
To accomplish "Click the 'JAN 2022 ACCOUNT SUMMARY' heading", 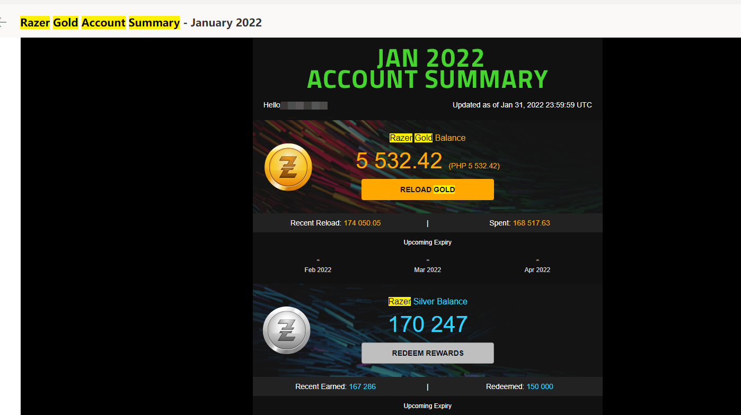I will pos(428,69).
